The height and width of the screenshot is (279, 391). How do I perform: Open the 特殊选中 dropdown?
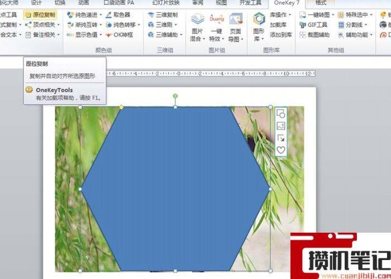[x=371, y=15]
